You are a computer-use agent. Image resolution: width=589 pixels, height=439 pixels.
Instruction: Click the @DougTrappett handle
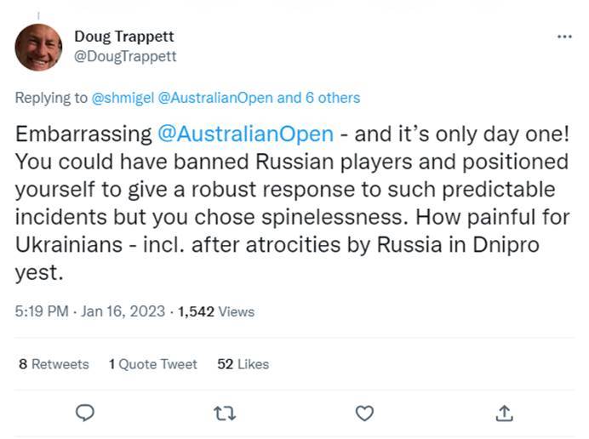[125, 56]
